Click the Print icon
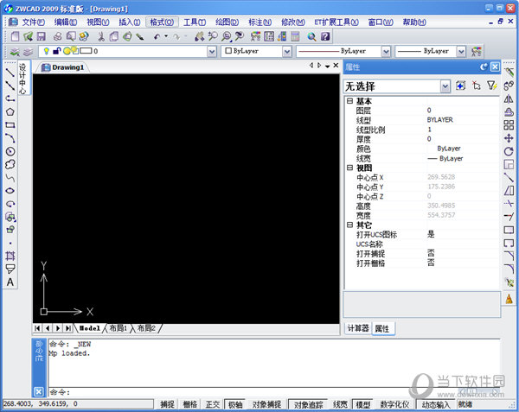The width and height of the screenshot is (519, 412). coord(58,36)
